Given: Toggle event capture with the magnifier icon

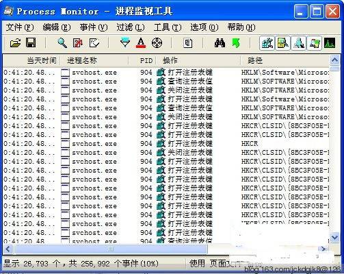Looking at the screenshot, I should point(62,42).
